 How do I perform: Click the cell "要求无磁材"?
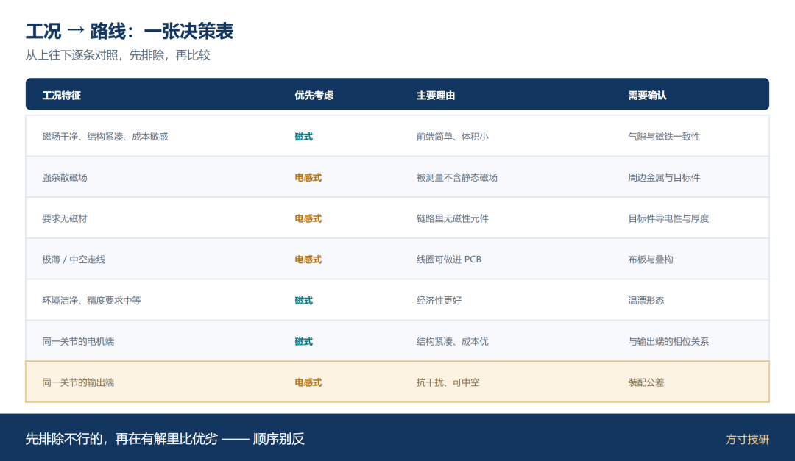click(64, 218)
